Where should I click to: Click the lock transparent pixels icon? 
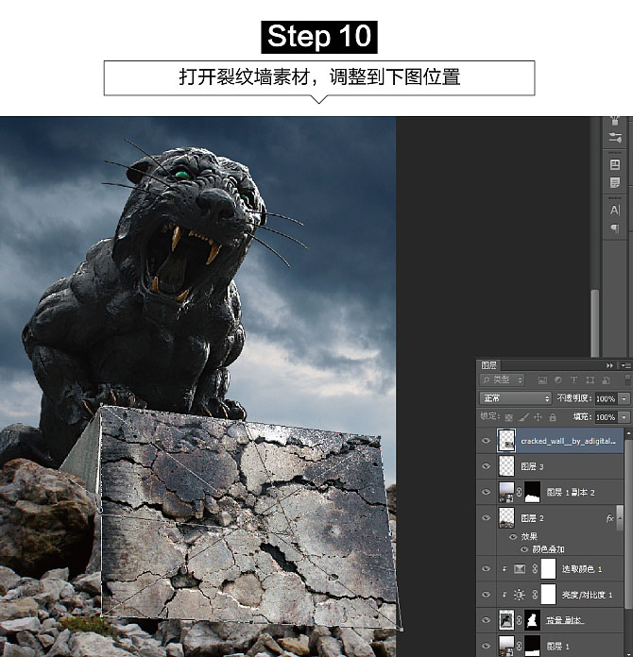tap(510, 416)
